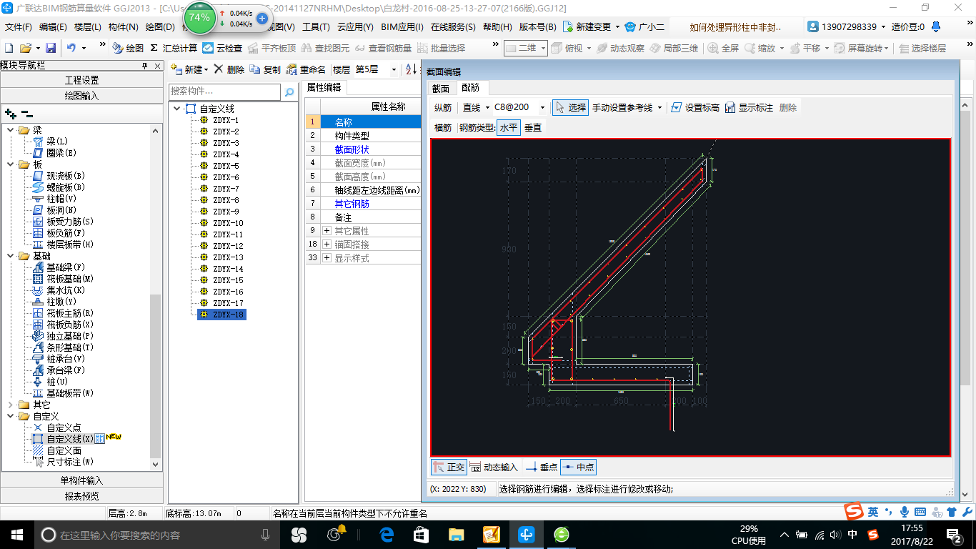Open the 工具(T) menu
The height and width of the screenshot is (549, 976).
pyautogui.click(x=316, y=27)
